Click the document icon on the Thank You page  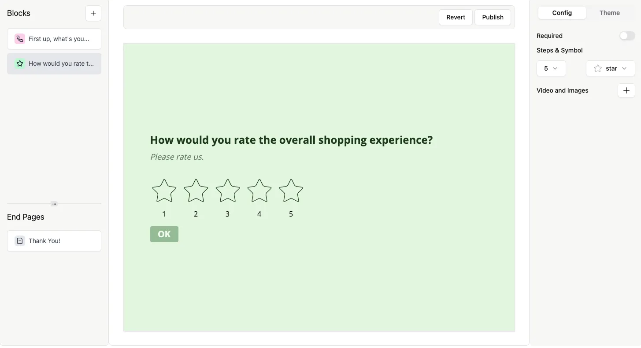click(x=19, y=241)
